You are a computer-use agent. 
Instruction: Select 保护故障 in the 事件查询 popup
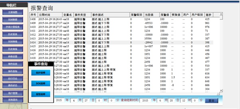click(41, 72)
